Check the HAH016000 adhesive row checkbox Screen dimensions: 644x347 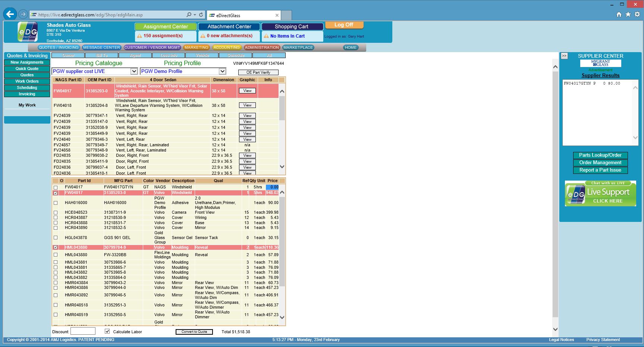(56, 203)
